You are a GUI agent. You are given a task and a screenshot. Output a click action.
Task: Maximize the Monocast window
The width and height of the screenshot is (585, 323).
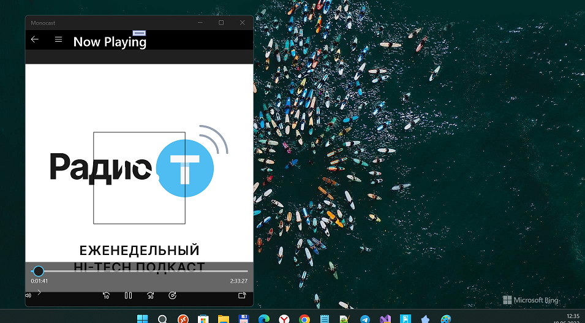click(221, 23)
